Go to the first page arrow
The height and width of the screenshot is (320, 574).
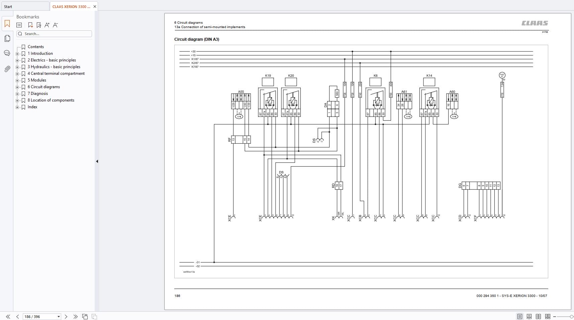[x=8, y=316]
